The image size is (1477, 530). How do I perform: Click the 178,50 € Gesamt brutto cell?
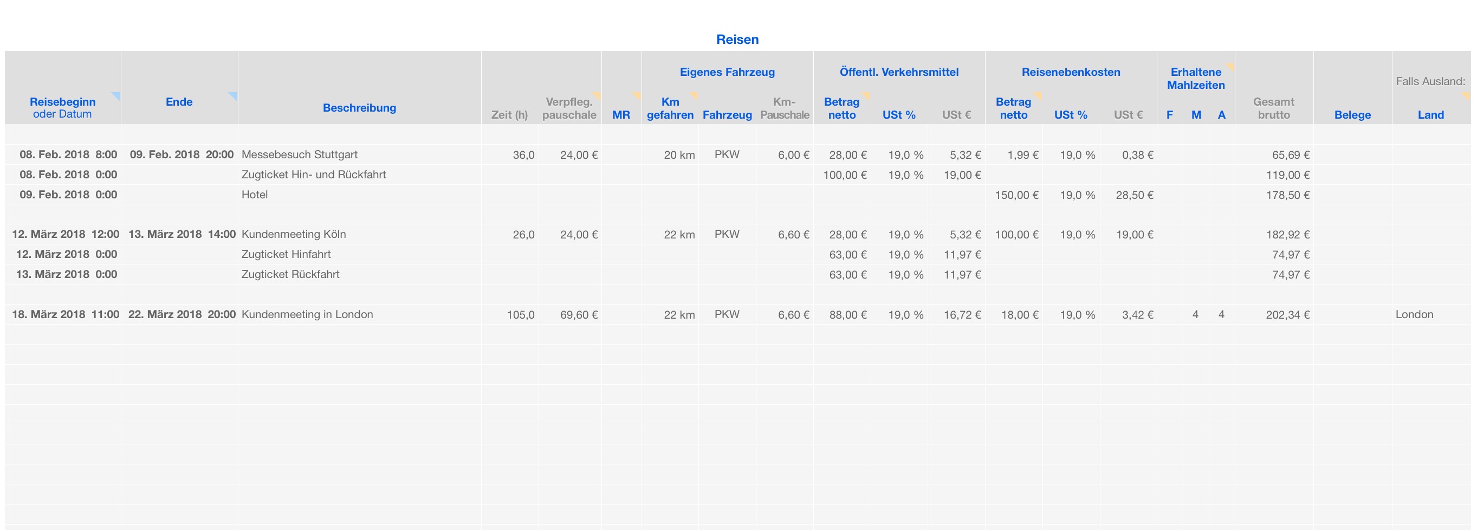(x=1287, y=195)
